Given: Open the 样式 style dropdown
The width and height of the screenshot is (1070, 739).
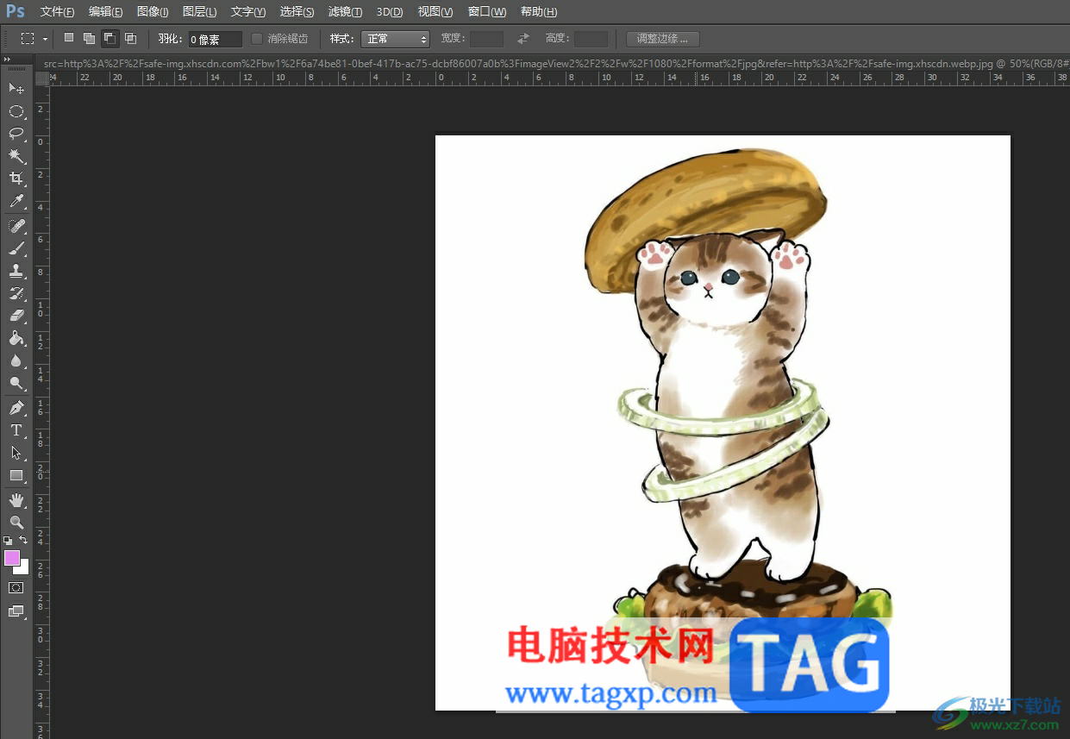Looking at the screenshot, I should click(395, 39).
